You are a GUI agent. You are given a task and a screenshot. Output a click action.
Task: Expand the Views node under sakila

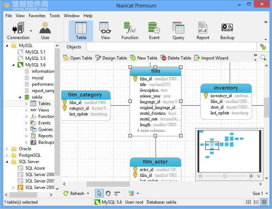[27, 110]
